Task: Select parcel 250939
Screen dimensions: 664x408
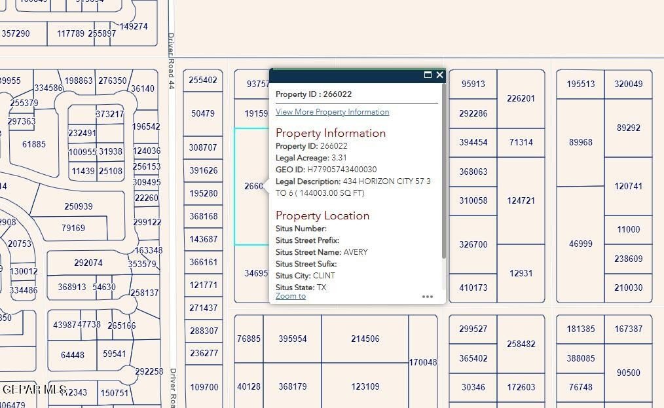Action: 79,206
